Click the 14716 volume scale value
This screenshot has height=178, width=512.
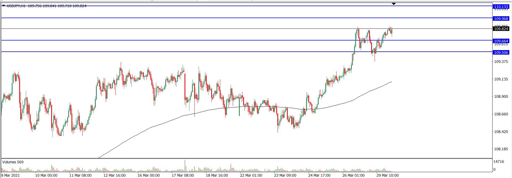click(498, 161)
